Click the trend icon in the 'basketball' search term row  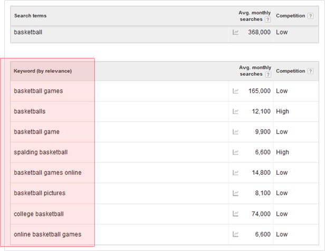(x=235, y=32)
